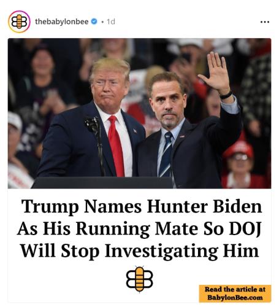Click the dark podium in the photo

102,182
